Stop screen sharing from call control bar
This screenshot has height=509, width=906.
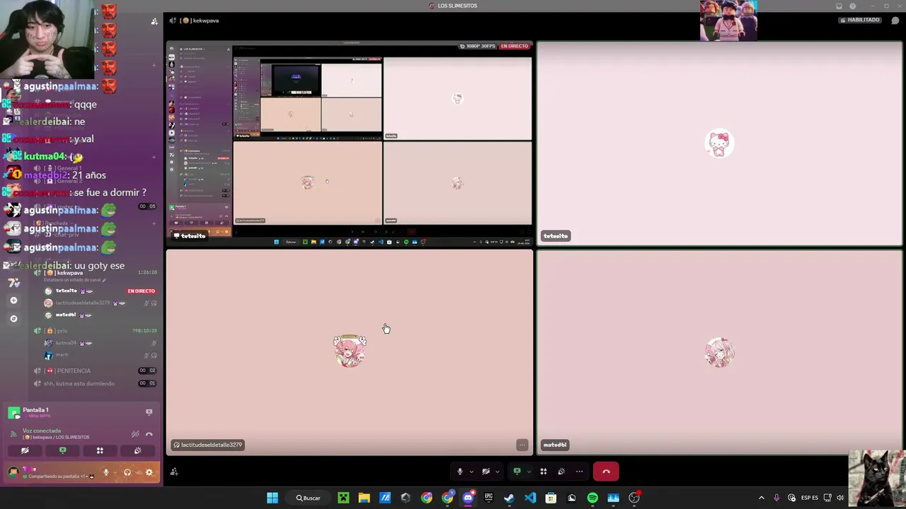[517, 472]
